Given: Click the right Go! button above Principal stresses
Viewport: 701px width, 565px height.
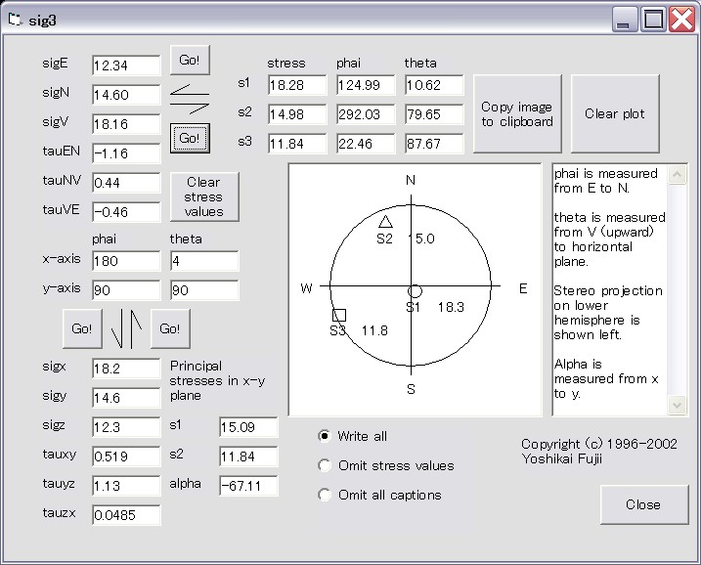Looking at the screenshot, I should [x=170, y=329].
